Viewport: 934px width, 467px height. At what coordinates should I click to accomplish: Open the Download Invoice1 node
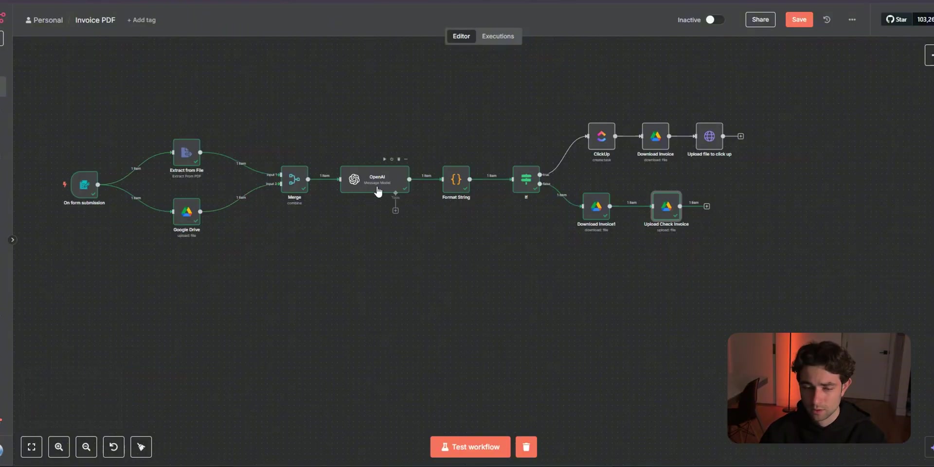coord(596,206)
